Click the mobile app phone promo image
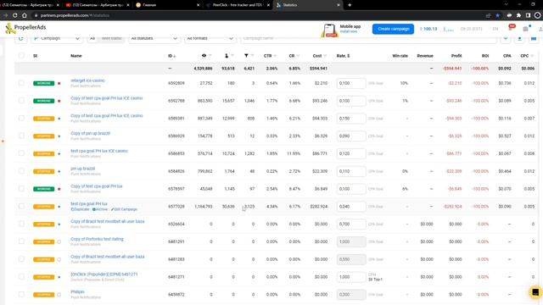 pos(329,30)
